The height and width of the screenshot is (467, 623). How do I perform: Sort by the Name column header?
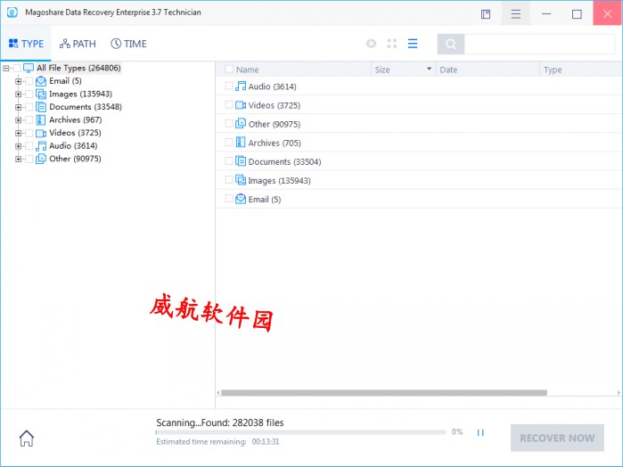tap(247, 70)
